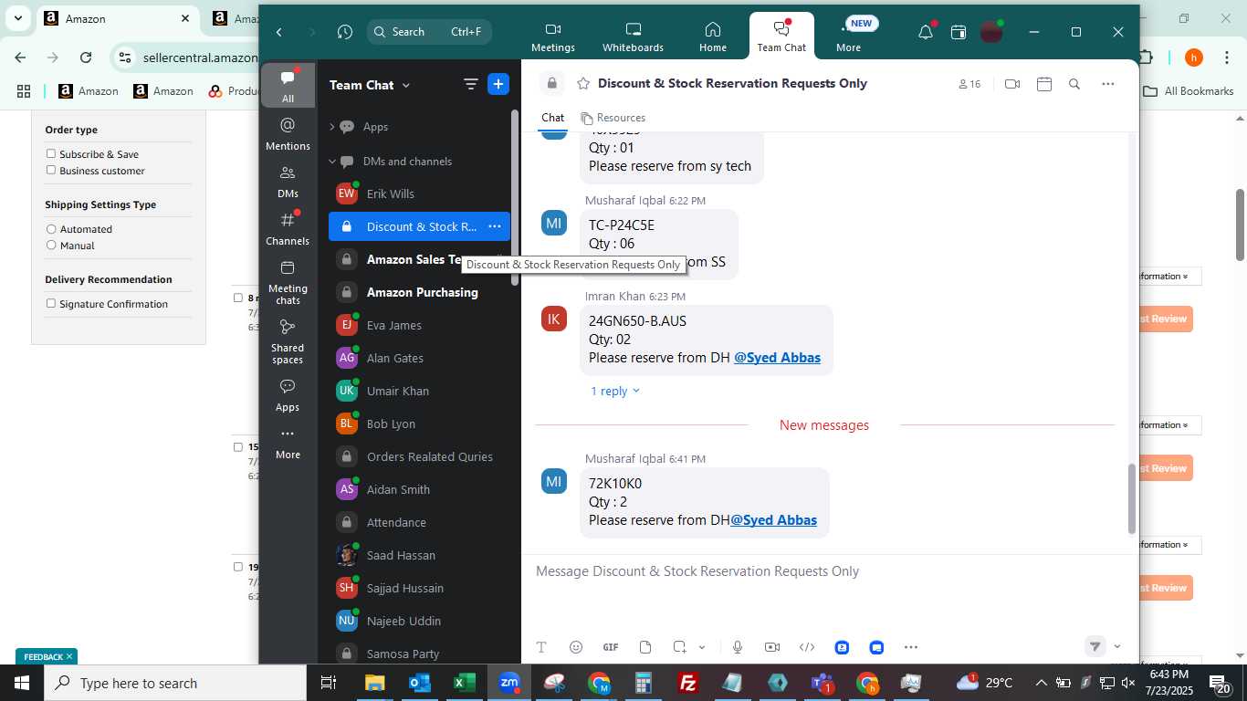Search within this chat channel
This screenshot has width=1247, height=701.
[x=1074, y=84]
